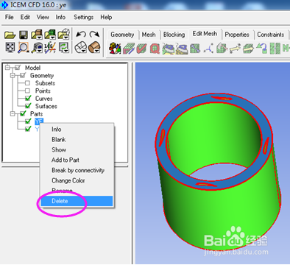Click the red Q Display Mesh Quality icon
The height and width of the screenshot is (265, 290).
point(155,49)
